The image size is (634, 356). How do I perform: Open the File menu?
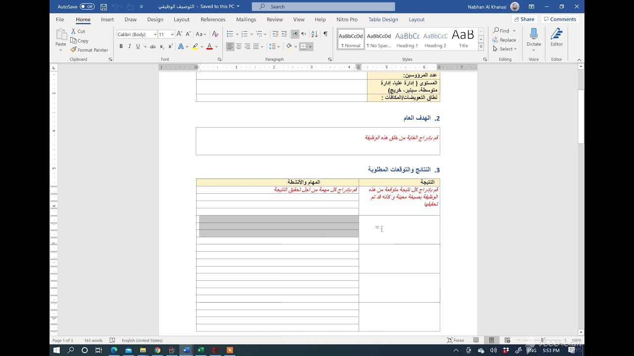[60, 19]
